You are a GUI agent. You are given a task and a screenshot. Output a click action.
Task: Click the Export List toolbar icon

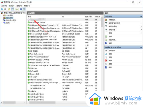coord(17,9)
